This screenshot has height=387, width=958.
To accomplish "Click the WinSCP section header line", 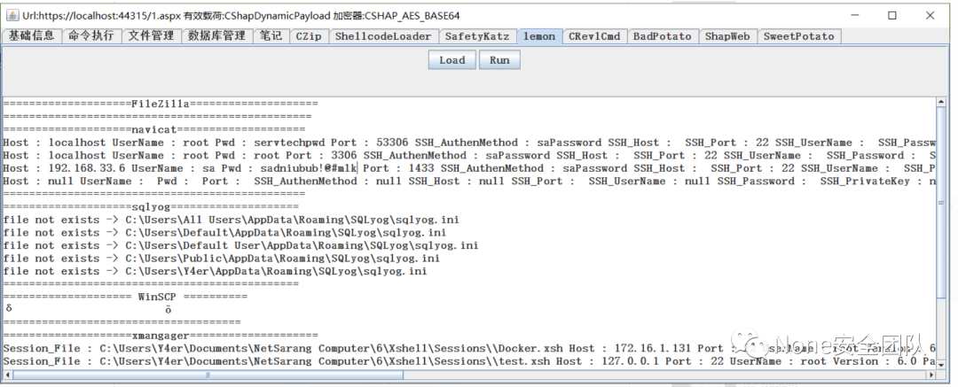I will [125, 297].
